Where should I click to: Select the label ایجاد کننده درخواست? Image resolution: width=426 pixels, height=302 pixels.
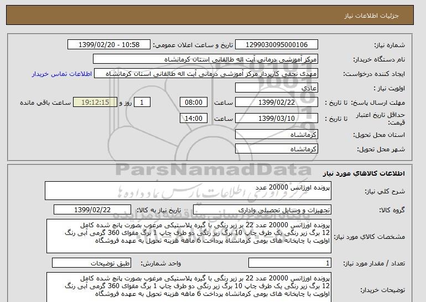tap(374, 74)
